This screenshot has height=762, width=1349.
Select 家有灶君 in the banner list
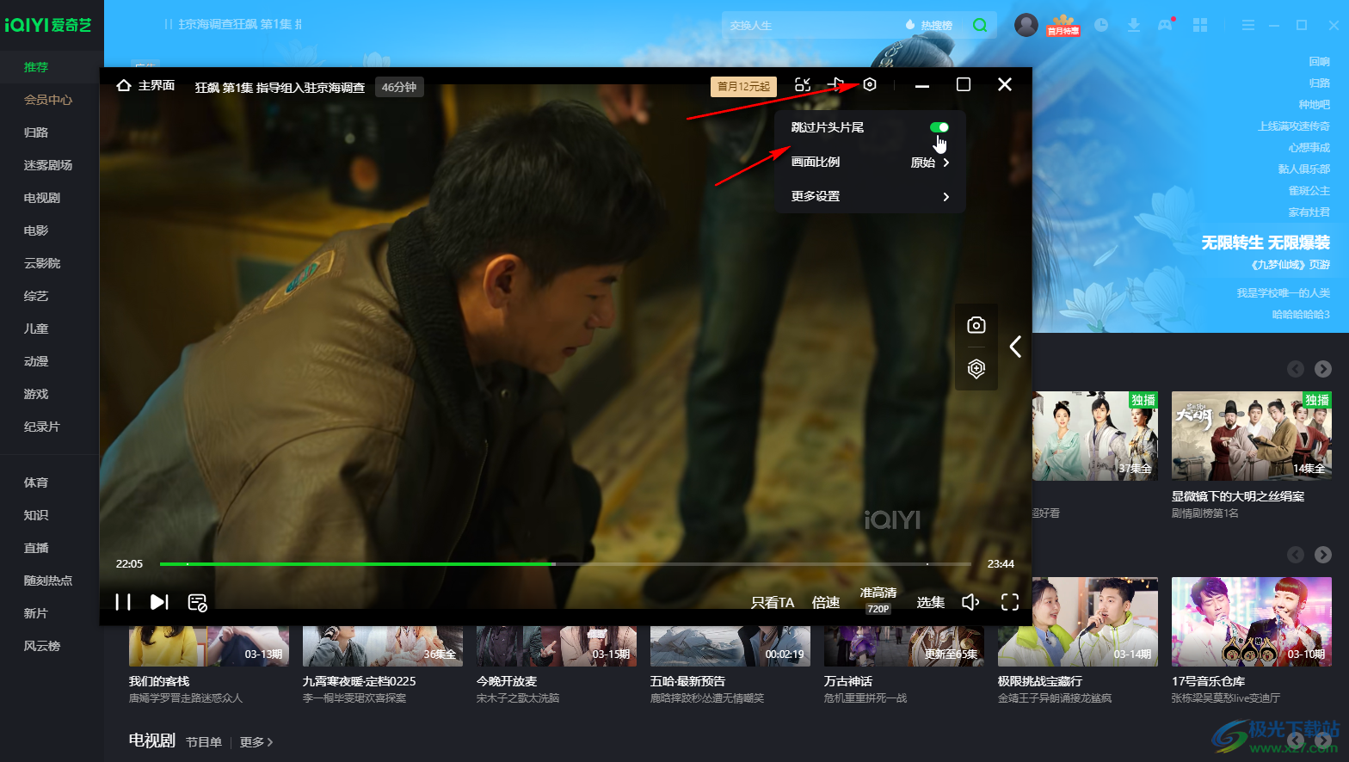click(x=1309, y=212)
